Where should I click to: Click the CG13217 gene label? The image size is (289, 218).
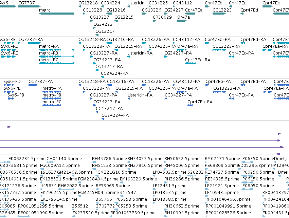click(105, 31)
